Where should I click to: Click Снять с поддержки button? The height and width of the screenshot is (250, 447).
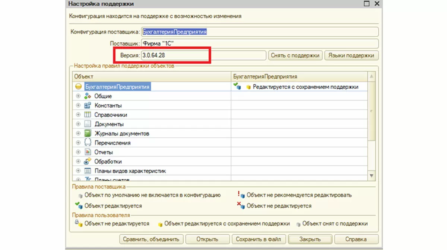[295, 55]
